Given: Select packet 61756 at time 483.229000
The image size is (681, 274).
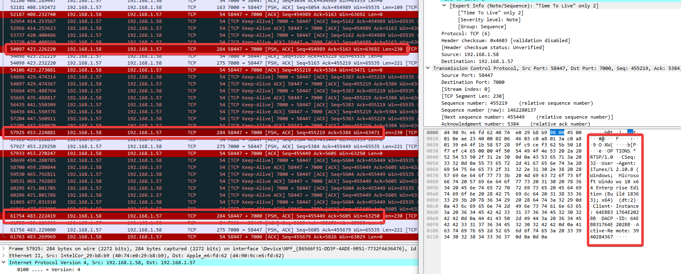Looking at the screenshot, I should click(x=209, y=230).
